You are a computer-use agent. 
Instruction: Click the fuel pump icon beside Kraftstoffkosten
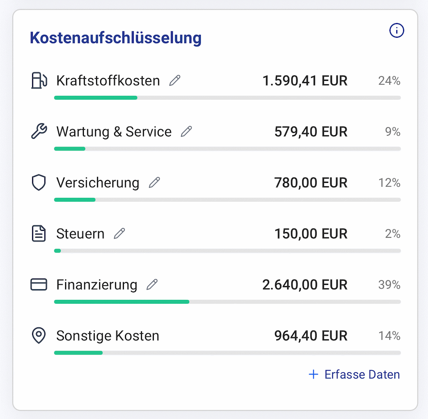click(39, 80)
